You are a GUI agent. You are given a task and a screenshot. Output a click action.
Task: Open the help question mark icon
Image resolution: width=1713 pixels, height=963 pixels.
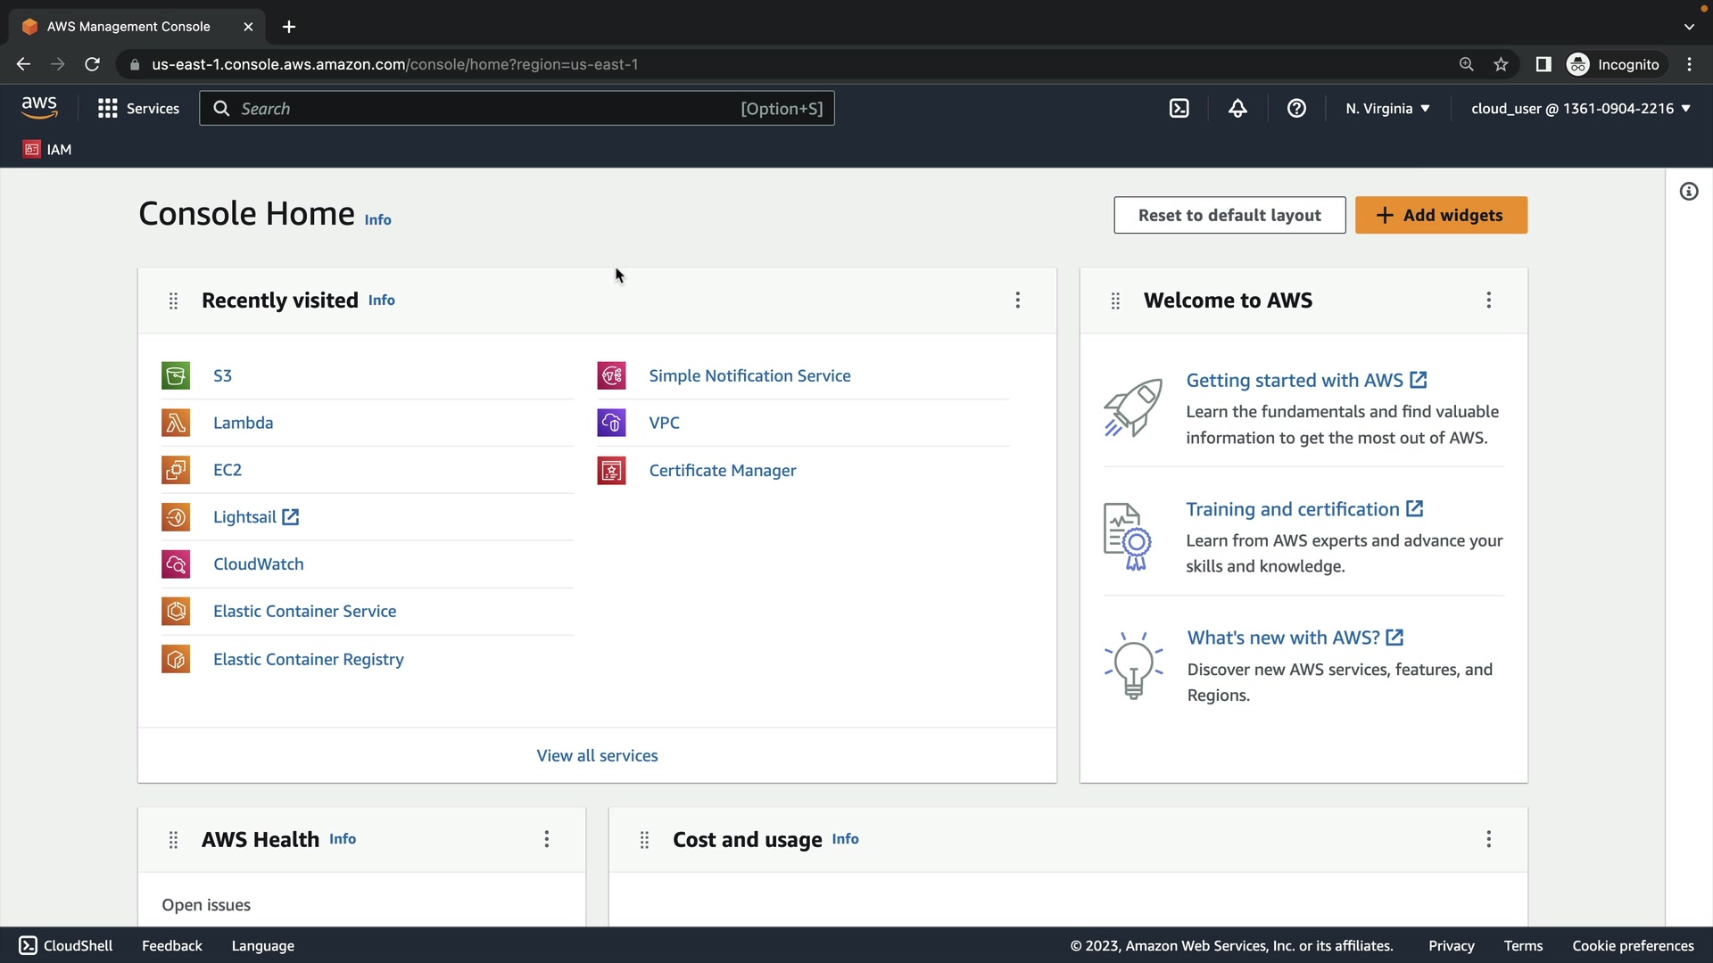(1296, 109)
